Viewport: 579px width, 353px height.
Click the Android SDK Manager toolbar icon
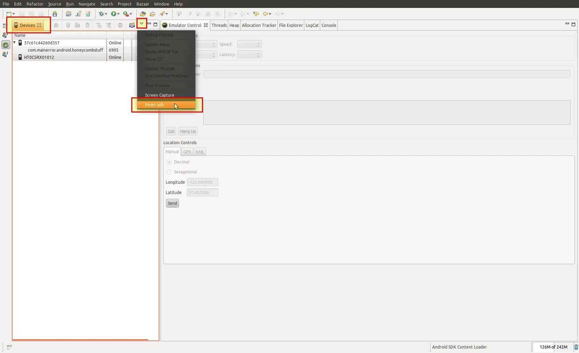point(55,14)
